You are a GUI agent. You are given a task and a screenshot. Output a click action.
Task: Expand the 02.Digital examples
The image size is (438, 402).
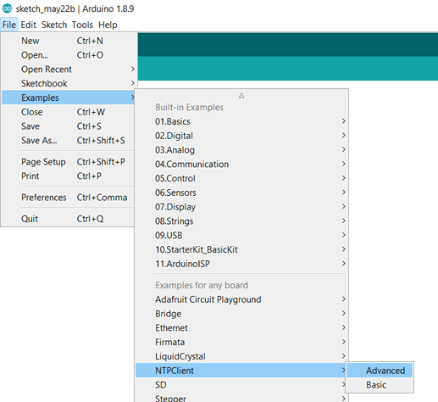(241, 136)
